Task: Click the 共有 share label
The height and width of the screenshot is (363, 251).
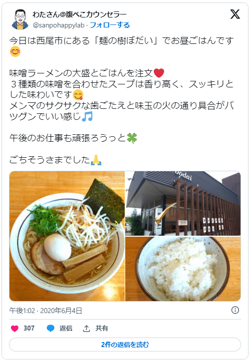Action: tap(102, 328)
